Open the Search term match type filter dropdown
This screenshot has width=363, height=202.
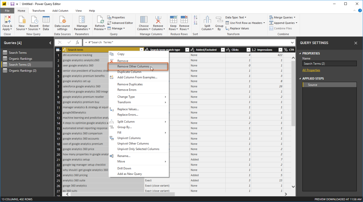[x=187, y=50]
